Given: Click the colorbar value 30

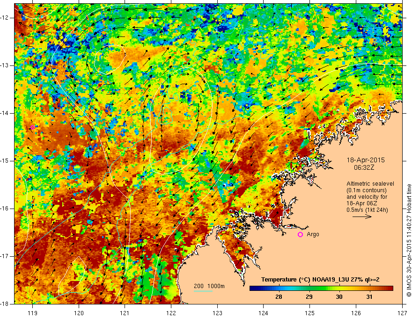Looking at the screenshot, I should coord(339,297).
